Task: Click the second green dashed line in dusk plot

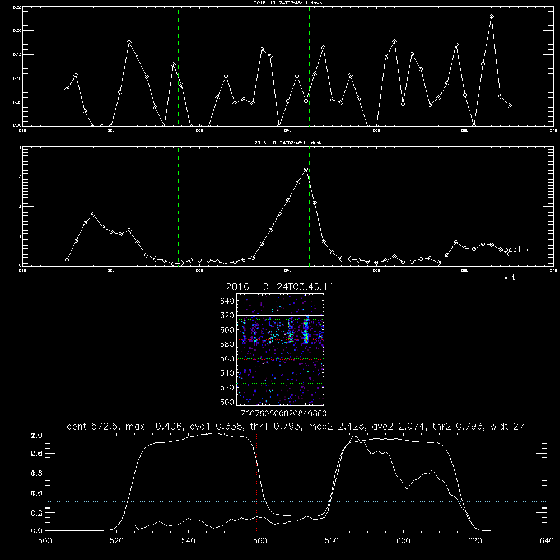Action: [309, 207]
